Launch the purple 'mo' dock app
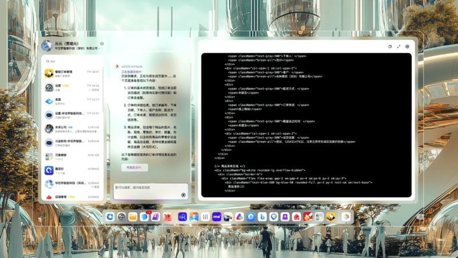458x258 pixels. [217, 216]
